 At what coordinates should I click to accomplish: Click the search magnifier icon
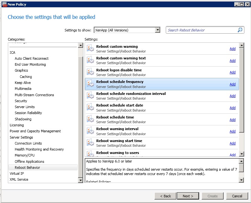coord(240,30)
